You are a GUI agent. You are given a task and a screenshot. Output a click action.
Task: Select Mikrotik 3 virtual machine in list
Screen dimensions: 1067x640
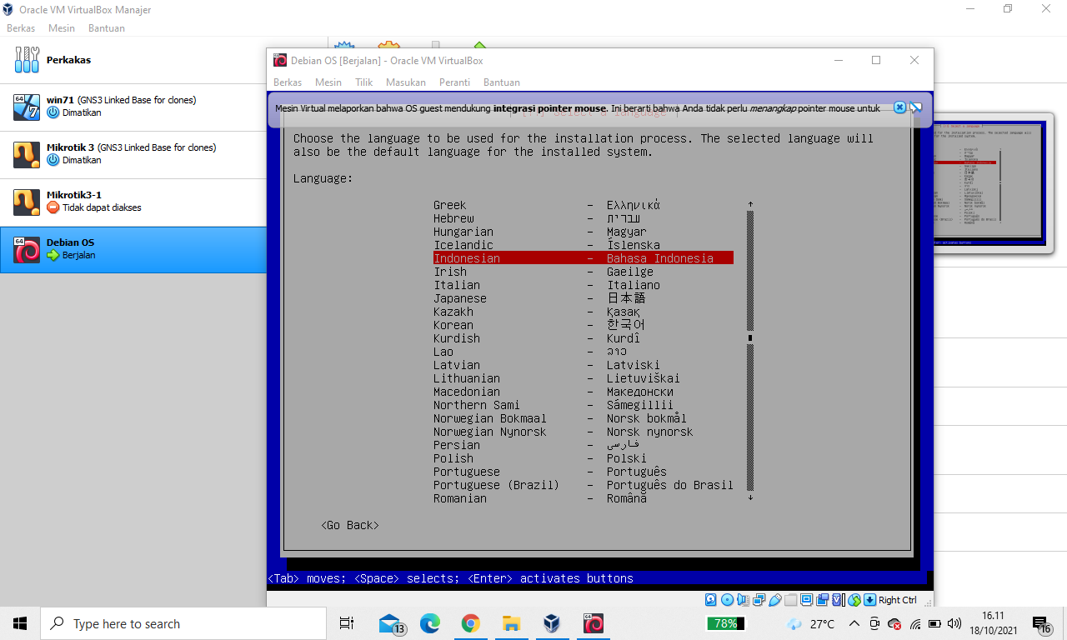point(133,155)
